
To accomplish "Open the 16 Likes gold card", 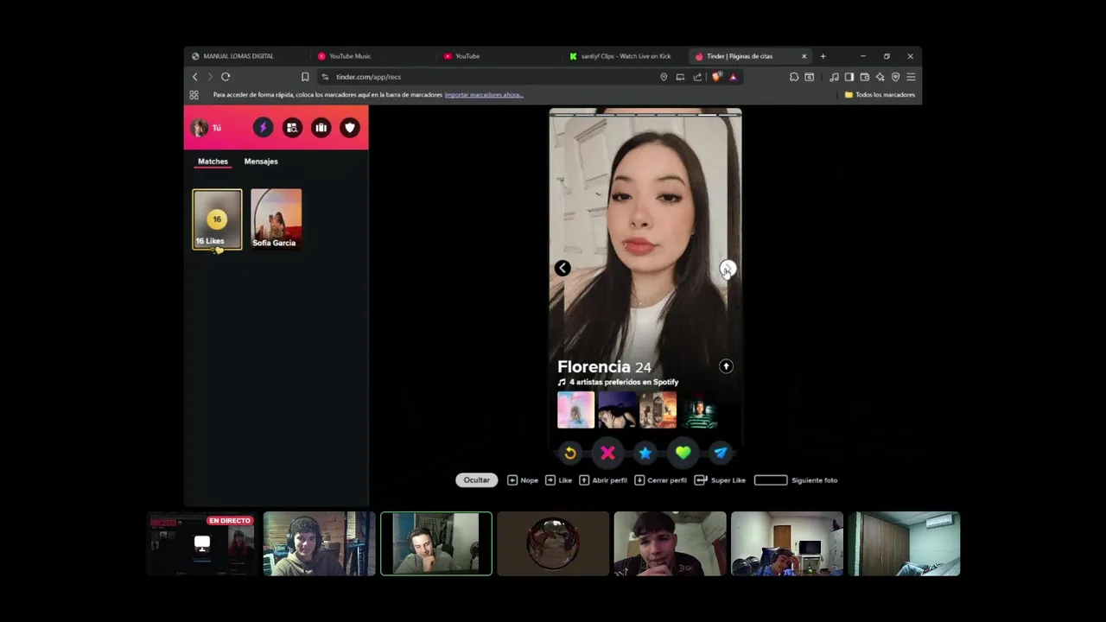I will tap(217, 219).
